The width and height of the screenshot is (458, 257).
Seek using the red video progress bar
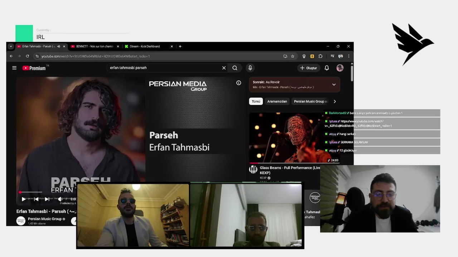(31, 192)
